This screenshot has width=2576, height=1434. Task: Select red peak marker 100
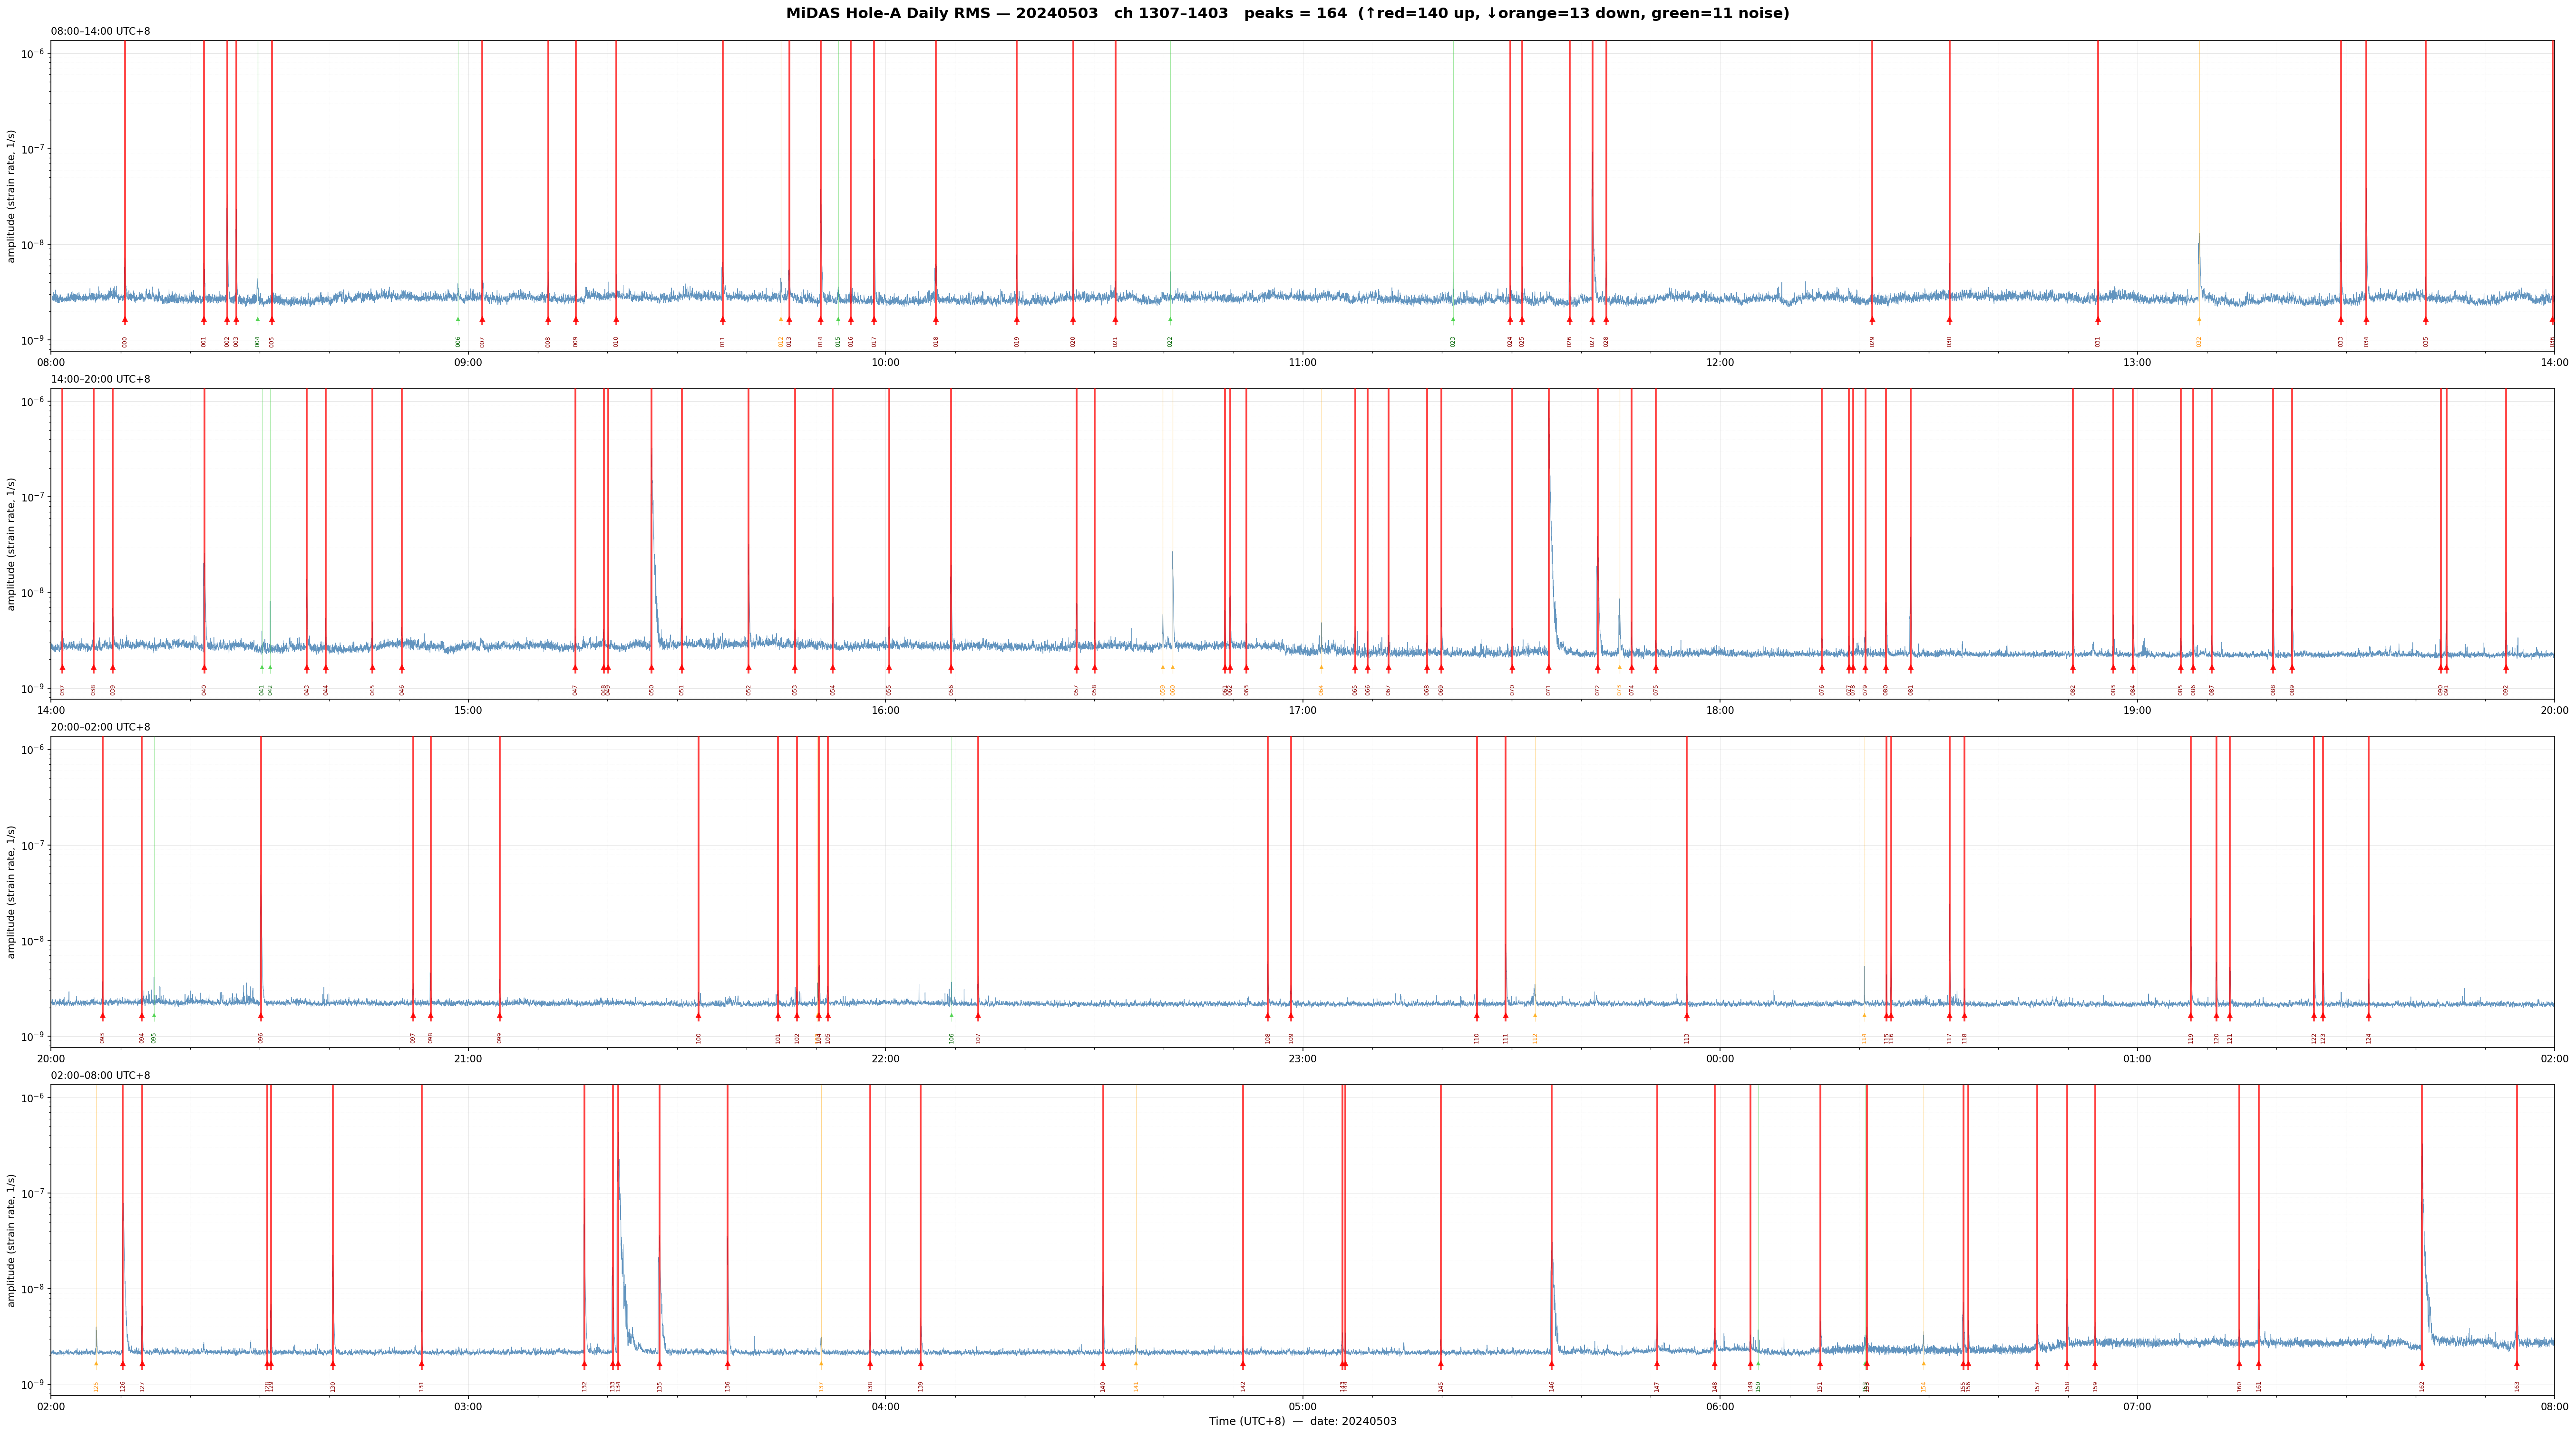pyautogui.click(x=699, y=1016)
